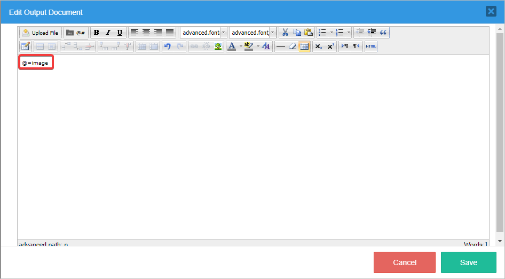The height and width of the screenshot is (279, 505).
Task: Insert a horizontal rule line
Action: point(280,46)
